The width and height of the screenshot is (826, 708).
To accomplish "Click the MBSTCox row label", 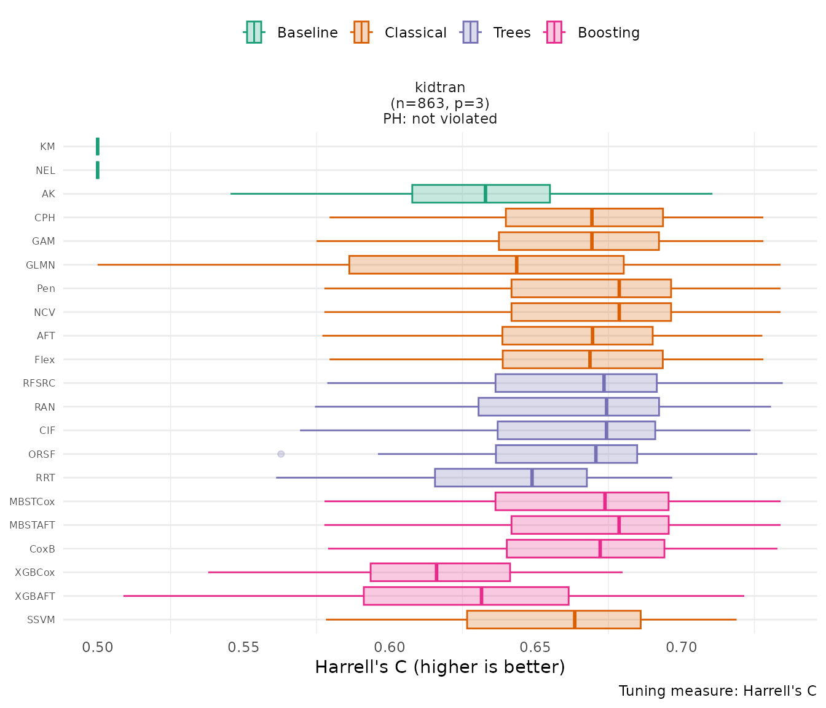I will (x=32, y=502).
